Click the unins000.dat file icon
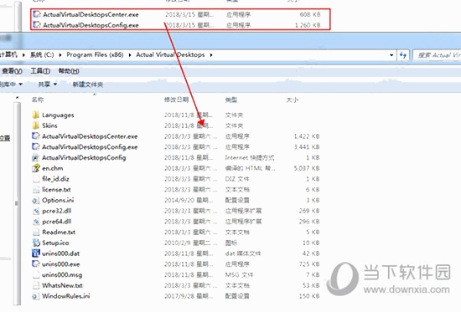This screenshot has width=461, height=312. point(35,253)
